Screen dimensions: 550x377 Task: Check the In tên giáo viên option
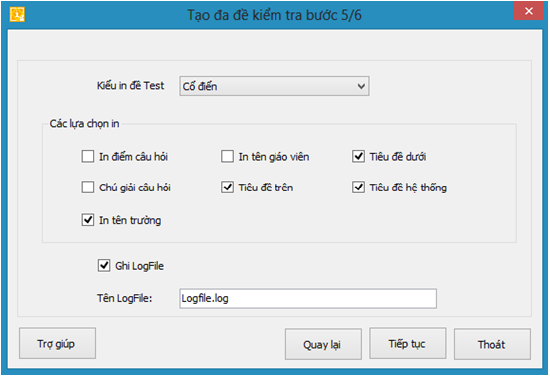(227, 156)
